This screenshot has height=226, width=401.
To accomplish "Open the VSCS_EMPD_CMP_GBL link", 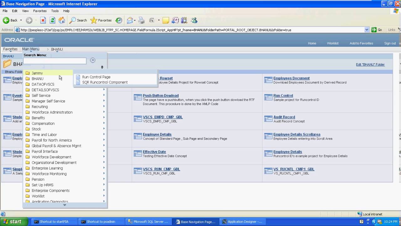I will point(163,117).
